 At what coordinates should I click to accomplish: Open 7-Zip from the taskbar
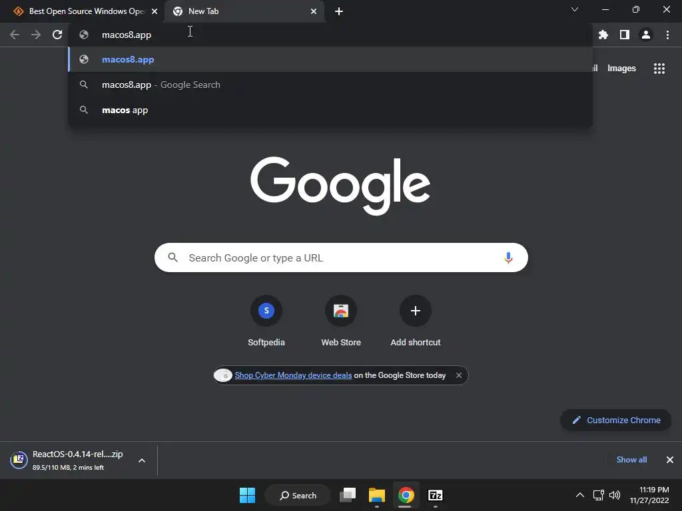(435, 495)
